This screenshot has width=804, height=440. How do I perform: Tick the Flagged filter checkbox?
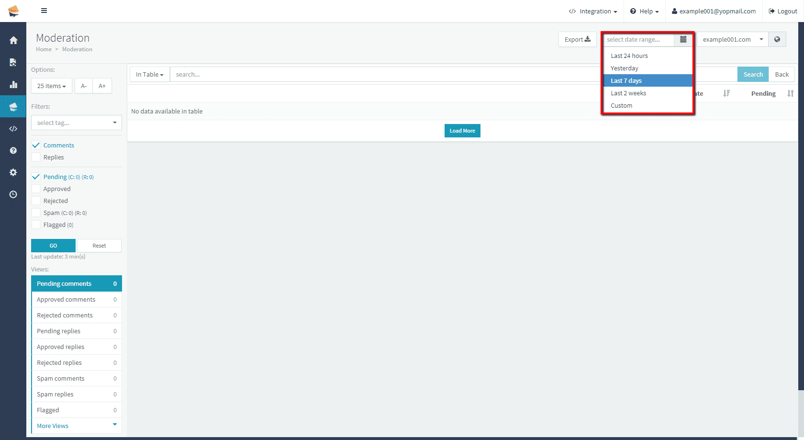36,225
